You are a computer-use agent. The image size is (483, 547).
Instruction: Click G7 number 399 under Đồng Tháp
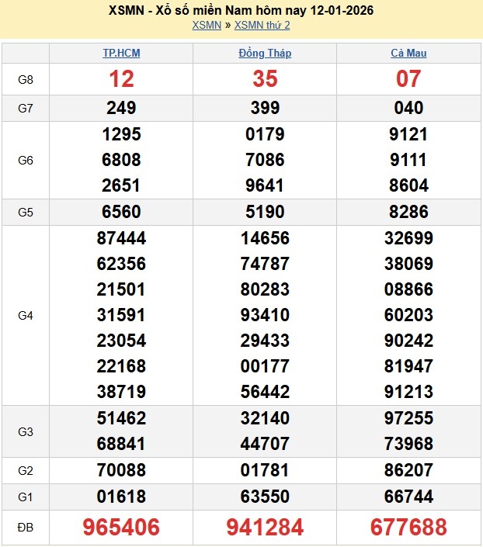(265, 108)
